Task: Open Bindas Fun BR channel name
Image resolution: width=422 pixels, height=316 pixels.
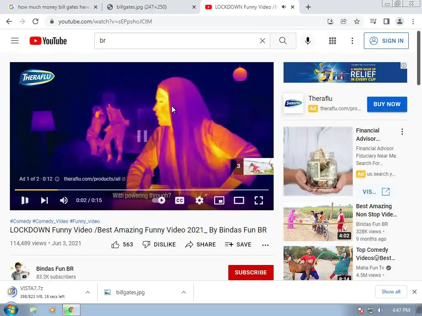Action: pos(55,269)
